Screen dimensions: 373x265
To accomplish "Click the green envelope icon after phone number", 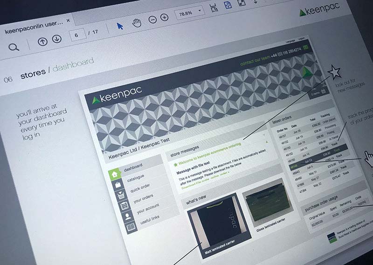I will 306,47.
